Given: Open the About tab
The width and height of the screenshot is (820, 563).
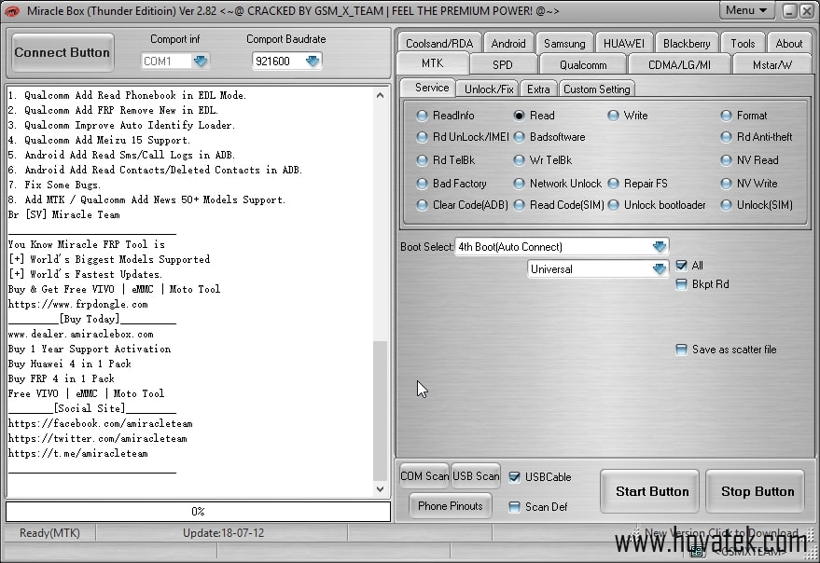Looking at the screenshot, I should (788, 44).
